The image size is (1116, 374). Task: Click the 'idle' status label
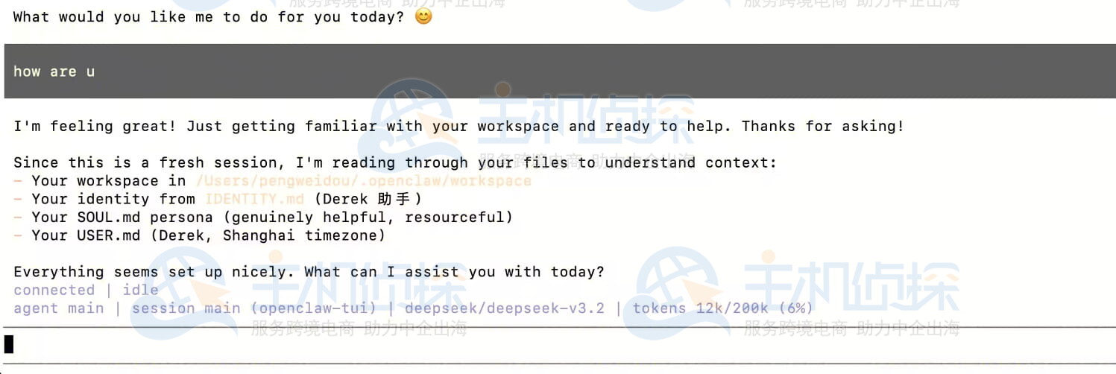click(x=140, y=290)
